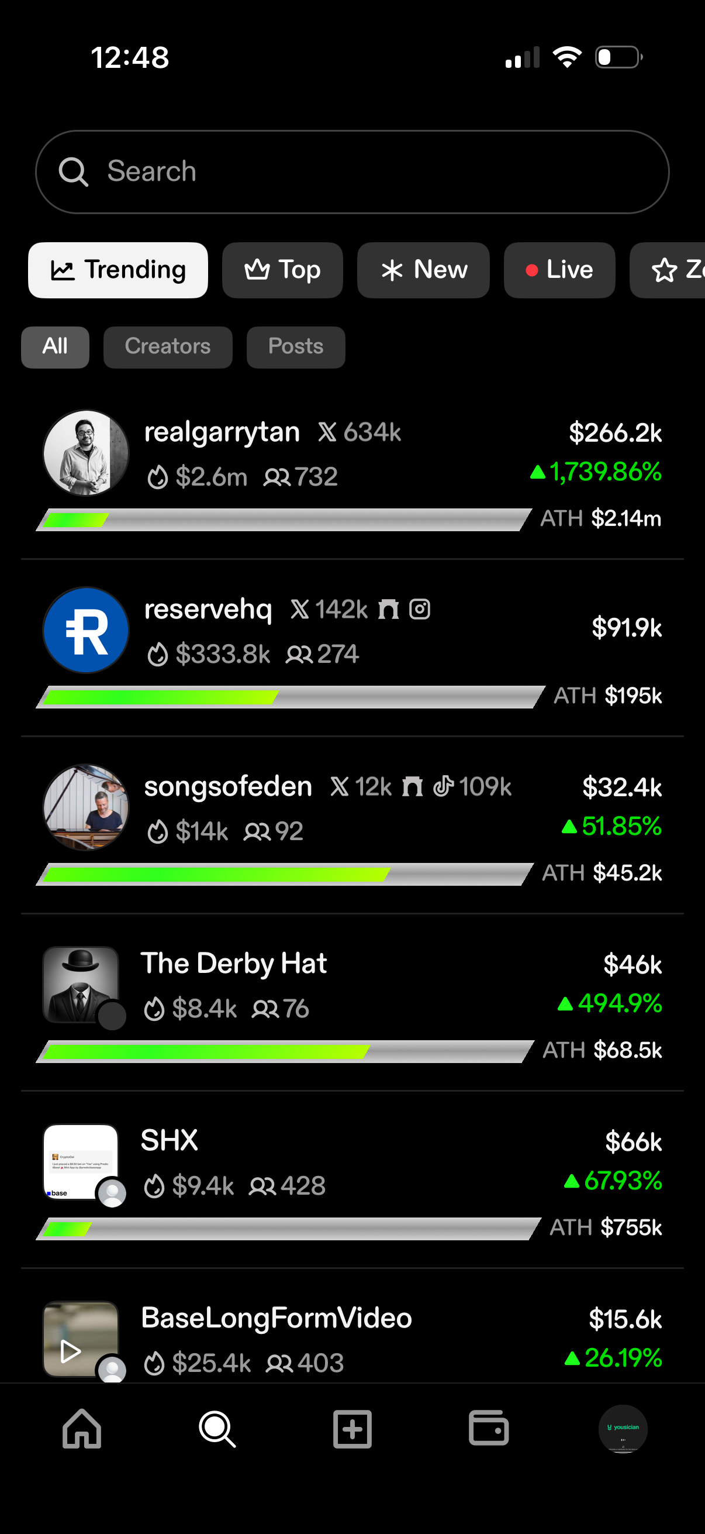Show the Live tab

[x=559, y=270]
